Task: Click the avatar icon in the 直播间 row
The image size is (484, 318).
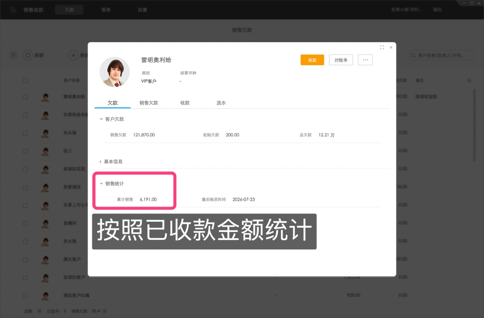Action: [x=45, y=223]
